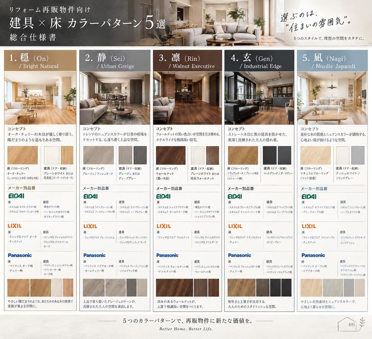The height and width of the screenshot is (339, 372).
Task: View the Nordic Japandi room photo
Action: pyautogui.click(x=332, y=98)
